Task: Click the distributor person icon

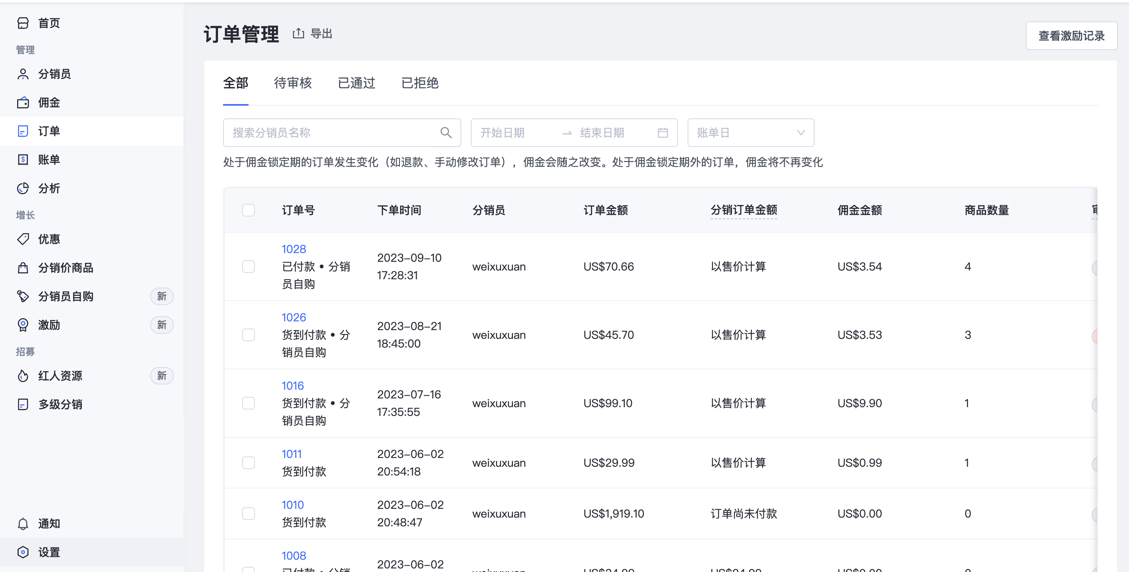Action: (23, 74)
